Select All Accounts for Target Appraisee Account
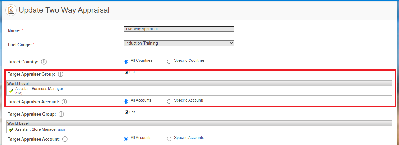 [126, 139]
